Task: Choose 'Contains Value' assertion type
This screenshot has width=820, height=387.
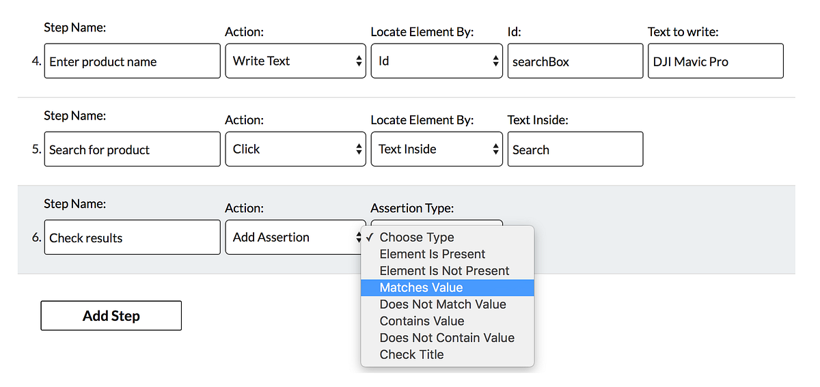Action: coord(422,321)
